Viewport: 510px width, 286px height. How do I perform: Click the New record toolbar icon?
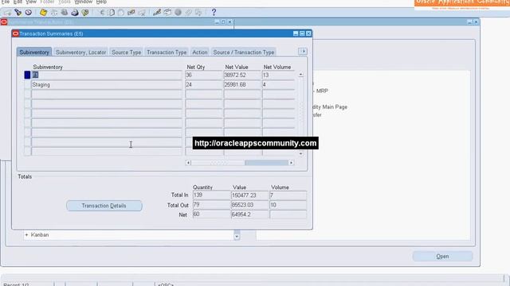pyautogui.click(x=7, y=13)
